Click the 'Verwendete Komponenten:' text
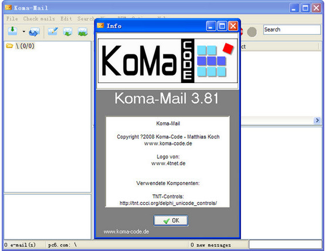 coord(168,183)
